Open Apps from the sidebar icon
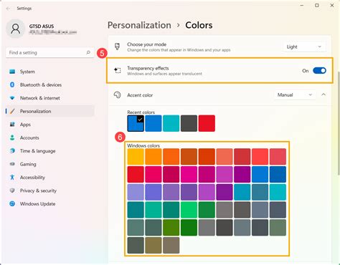The image size is (340, 265). [x=12, y=125]
